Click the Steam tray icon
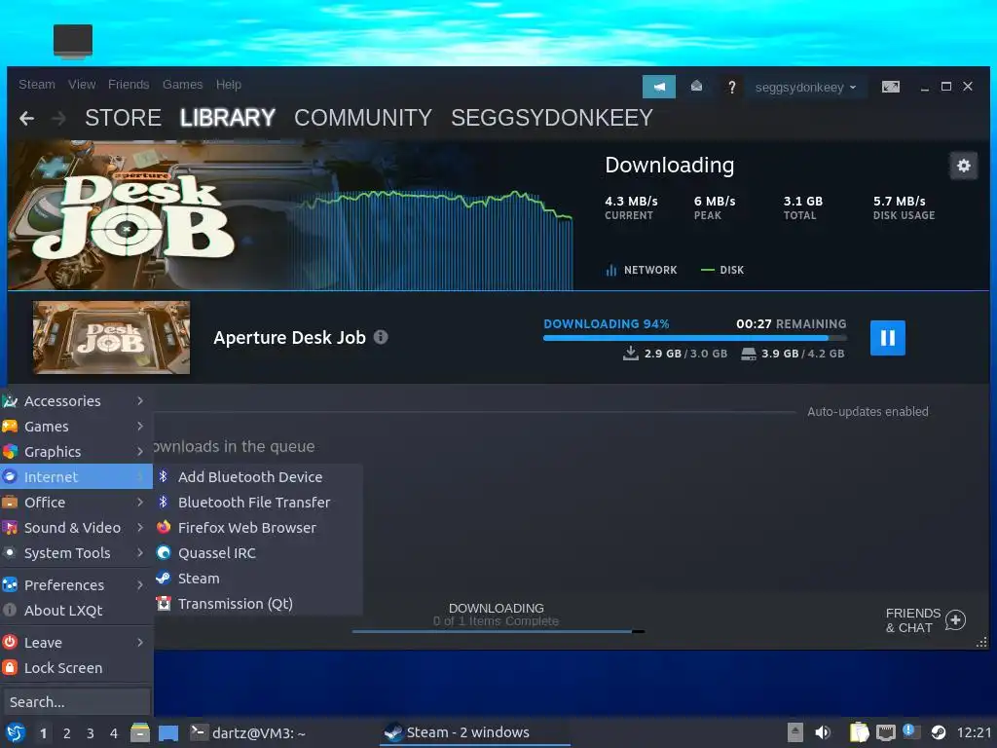 pyautogui.click(x=938, y=733)
